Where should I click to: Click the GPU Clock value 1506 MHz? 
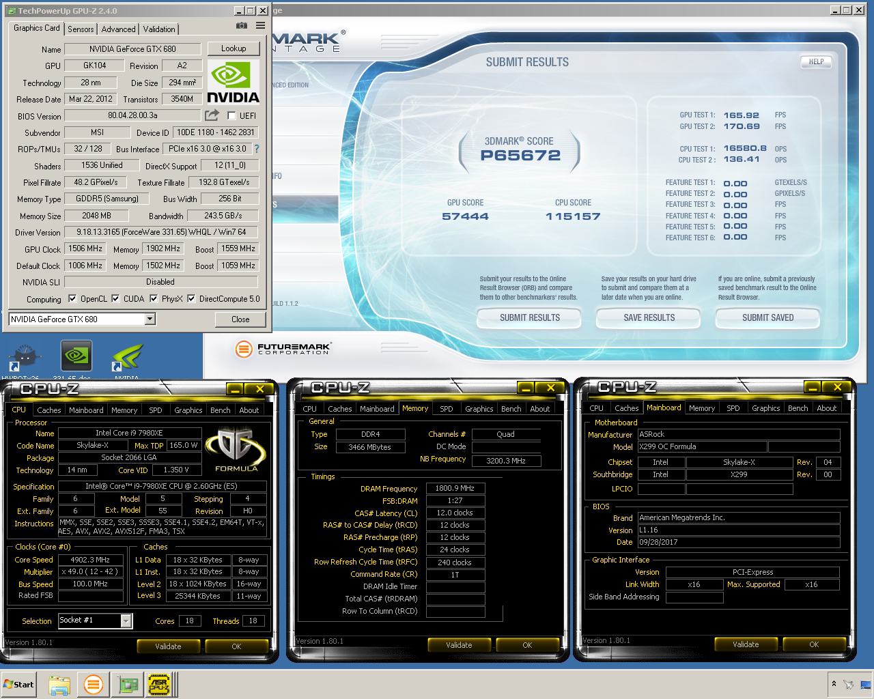(85, 248)
